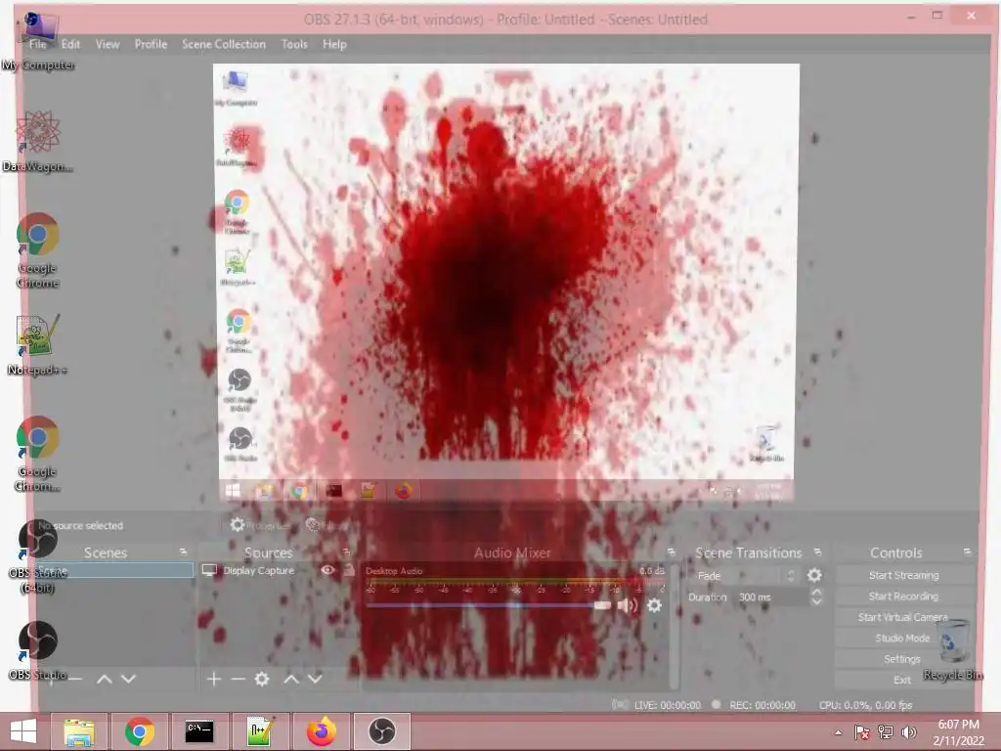The height and width of the screenshot is (751, 1001).
Task: Open Notepad++ from the taskbar
Action: click(x=260, y=731)
